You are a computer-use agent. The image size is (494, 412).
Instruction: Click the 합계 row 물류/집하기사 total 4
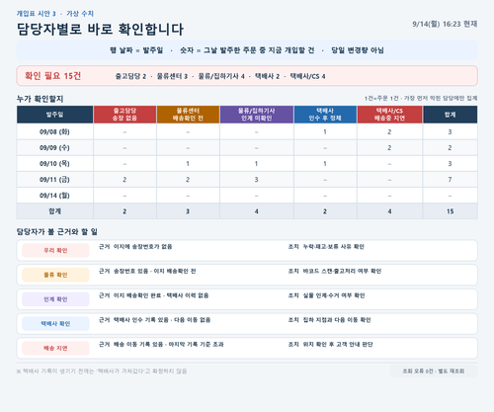(x=257, y=211)
